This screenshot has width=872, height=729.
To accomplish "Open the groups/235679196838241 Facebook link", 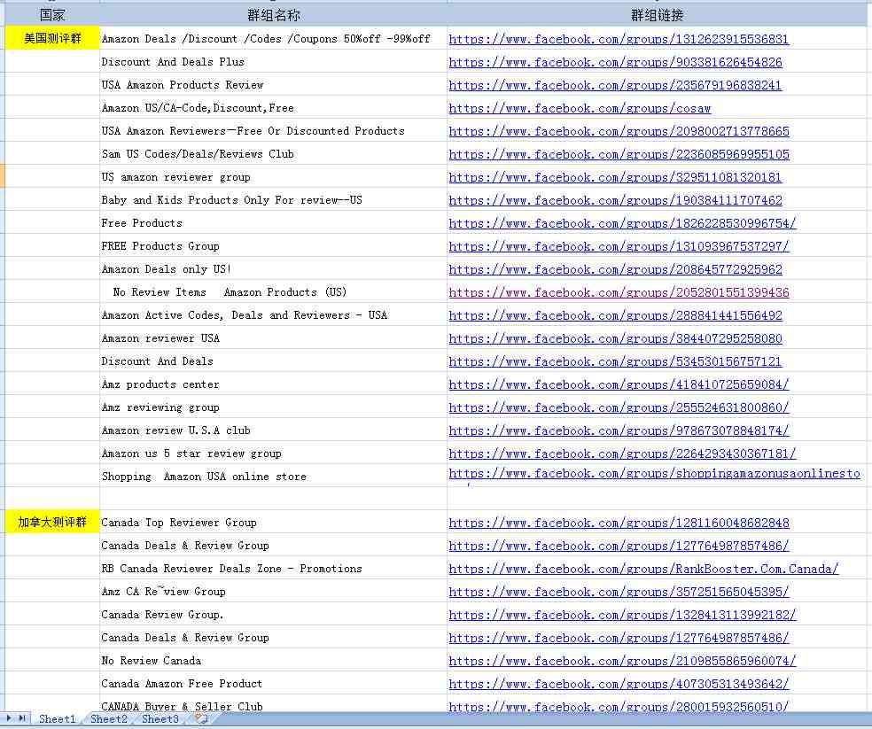I will pyautogui.click(x=615, y=85).
